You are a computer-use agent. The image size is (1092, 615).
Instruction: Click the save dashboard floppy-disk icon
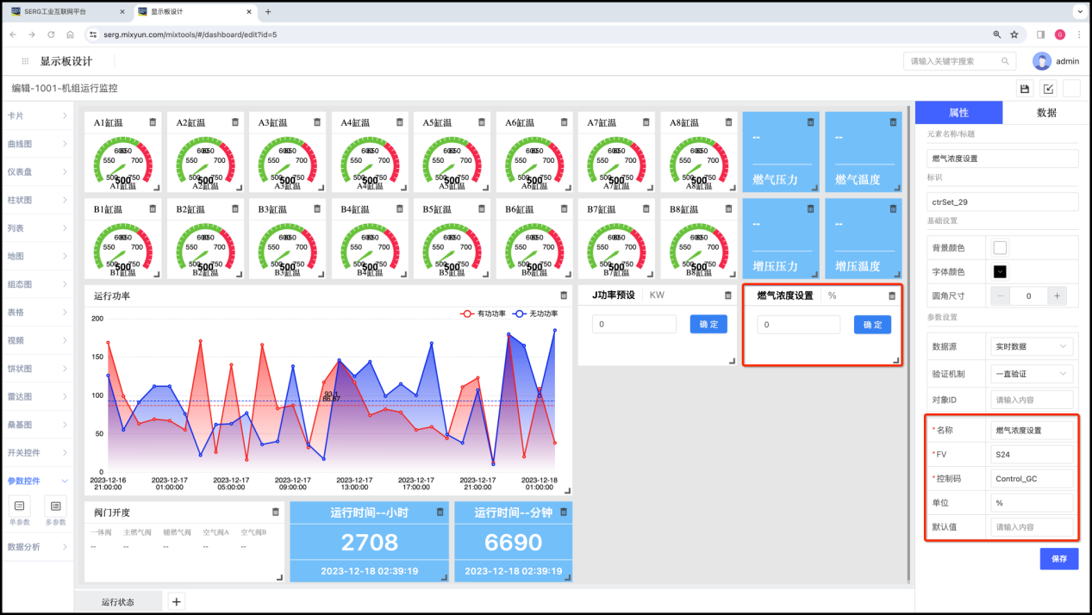coord(1025,89)
